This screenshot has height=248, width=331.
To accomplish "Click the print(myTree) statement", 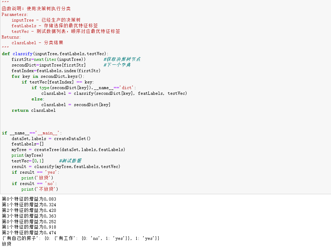I will pos(27,155).
